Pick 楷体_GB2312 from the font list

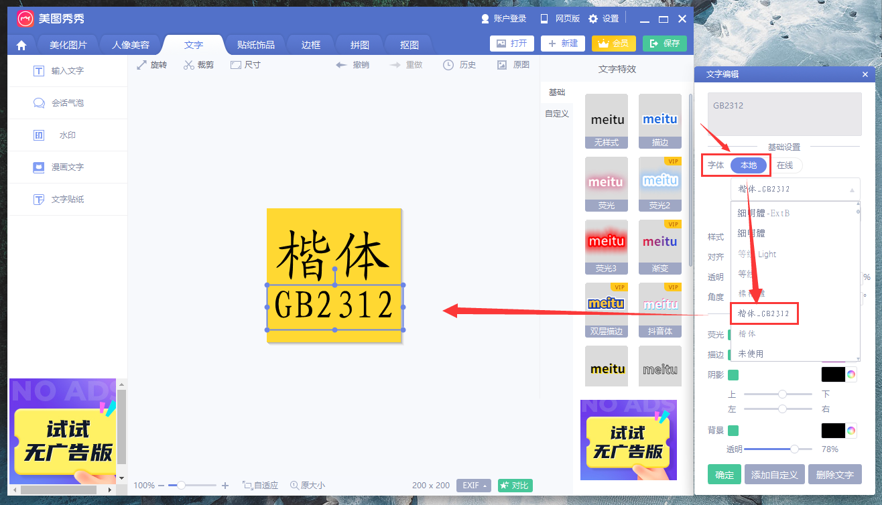coord(764,313)
